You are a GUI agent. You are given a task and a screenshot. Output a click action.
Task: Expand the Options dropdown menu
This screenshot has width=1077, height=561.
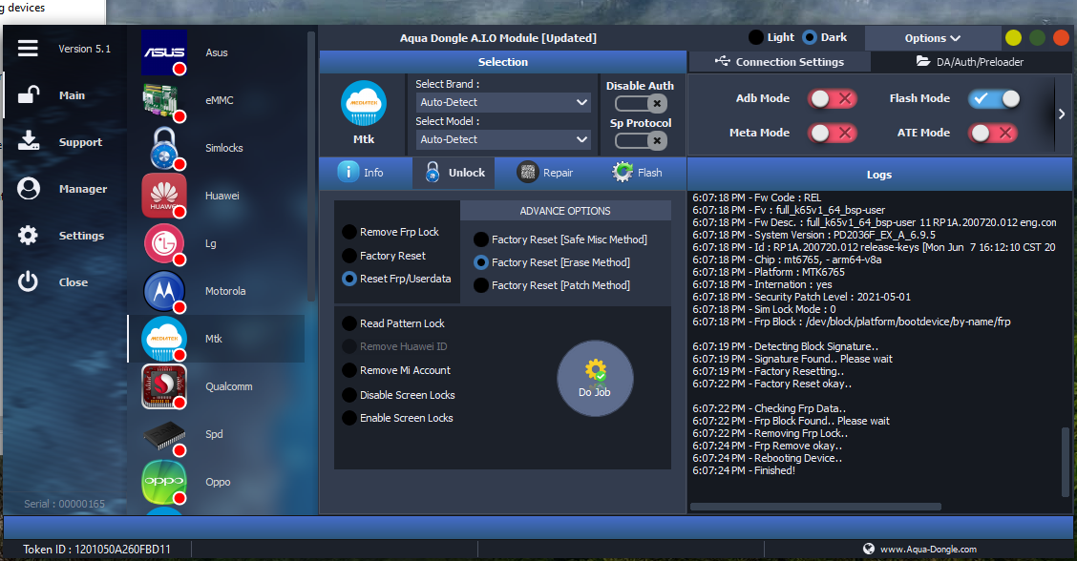point(933,38)
